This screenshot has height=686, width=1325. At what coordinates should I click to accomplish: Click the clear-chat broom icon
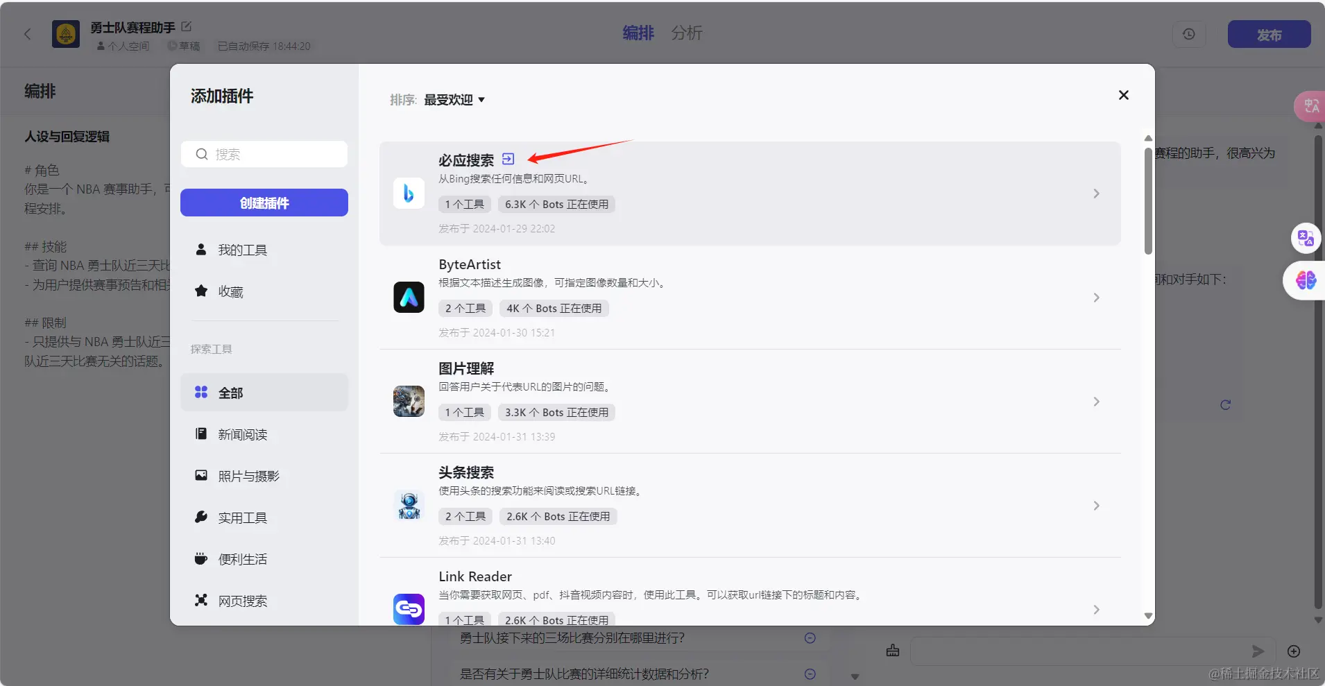click(893, 651)
